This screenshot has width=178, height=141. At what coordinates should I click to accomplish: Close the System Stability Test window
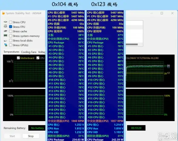172,13
